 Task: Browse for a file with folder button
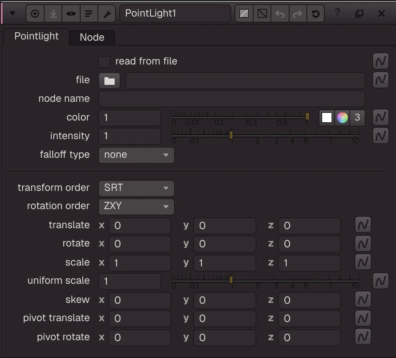[x=109, y=81]
